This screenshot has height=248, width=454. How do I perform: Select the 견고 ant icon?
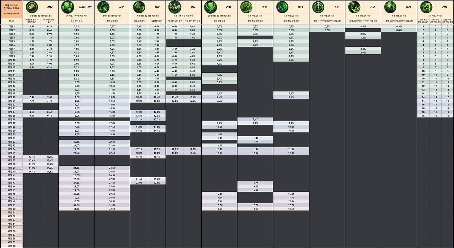tap(354, 7)
